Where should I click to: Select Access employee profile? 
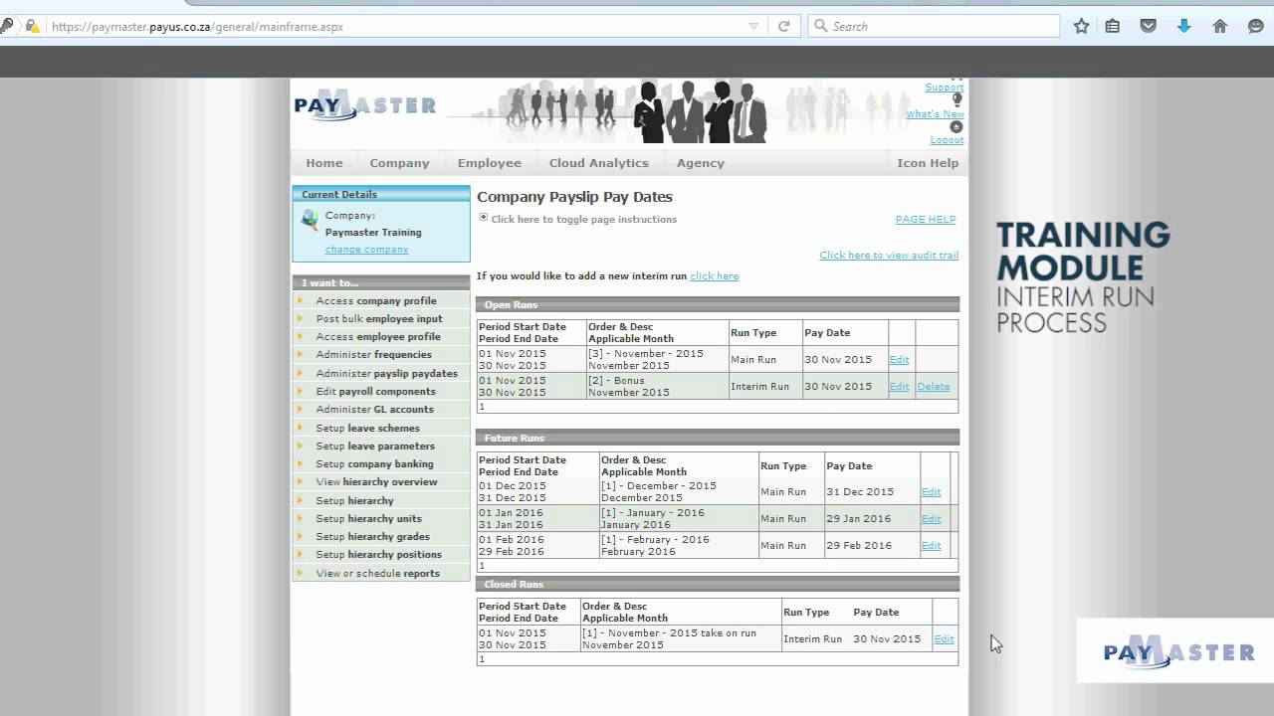pyautogui.click(x=380, y=337)
